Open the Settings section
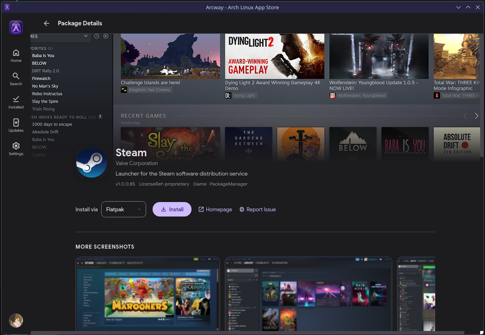 point(16,149)
